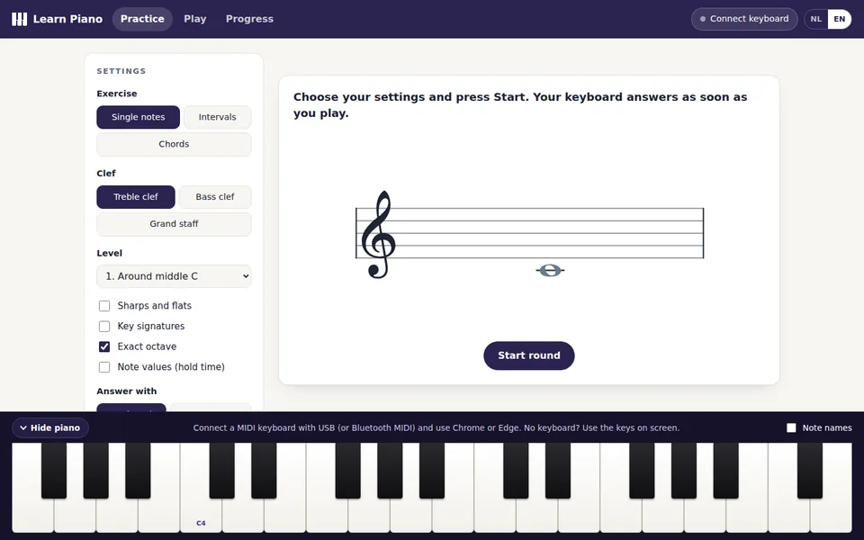Switch language to EN
The image size is (864, 540).
click(x=839, y=19)
